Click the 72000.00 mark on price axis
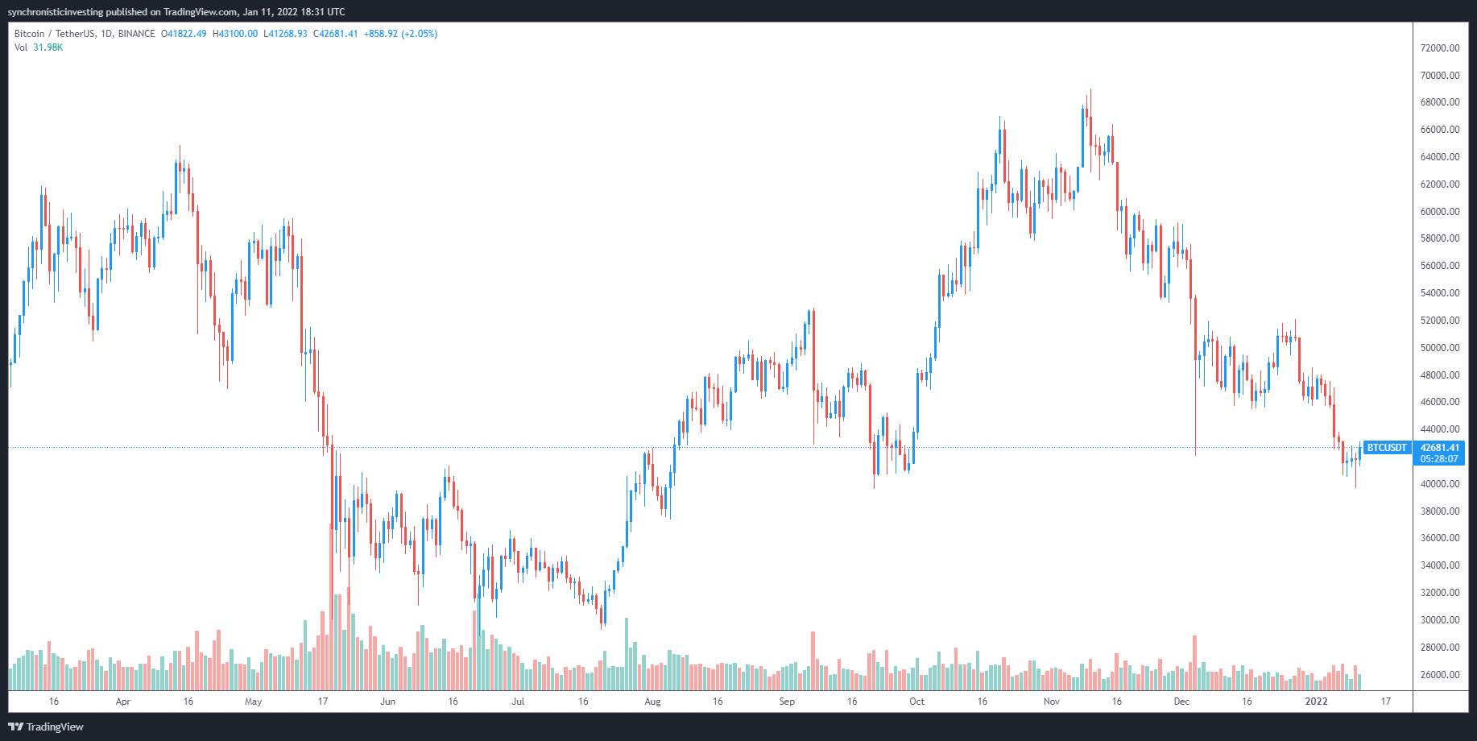This screenshot has width=1477, height=741. (1440, 48)
